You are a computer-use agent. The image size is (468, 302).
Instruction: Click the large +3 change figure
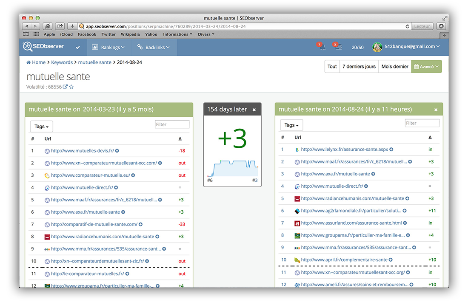(232, 138)
